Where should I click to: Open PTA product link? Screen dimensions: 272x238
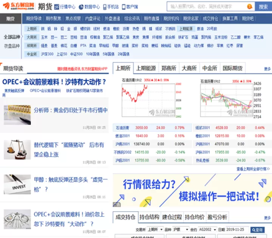click(83, 46)
